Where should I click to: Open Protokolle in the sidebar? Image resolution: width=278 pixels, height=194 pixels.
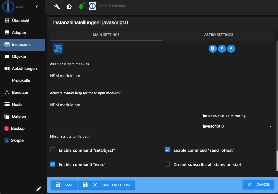coord(22,81)
